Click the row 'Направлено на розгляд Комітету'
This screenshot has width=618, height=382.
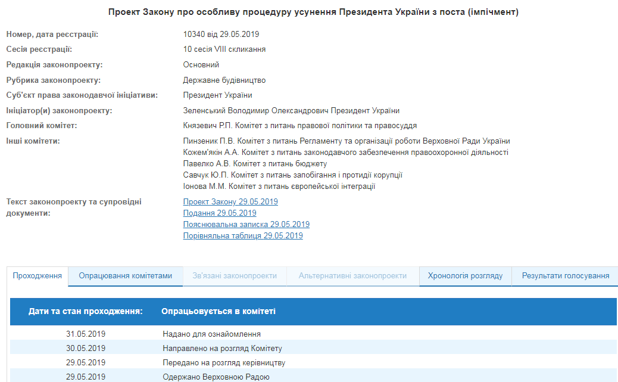(222, 349)
